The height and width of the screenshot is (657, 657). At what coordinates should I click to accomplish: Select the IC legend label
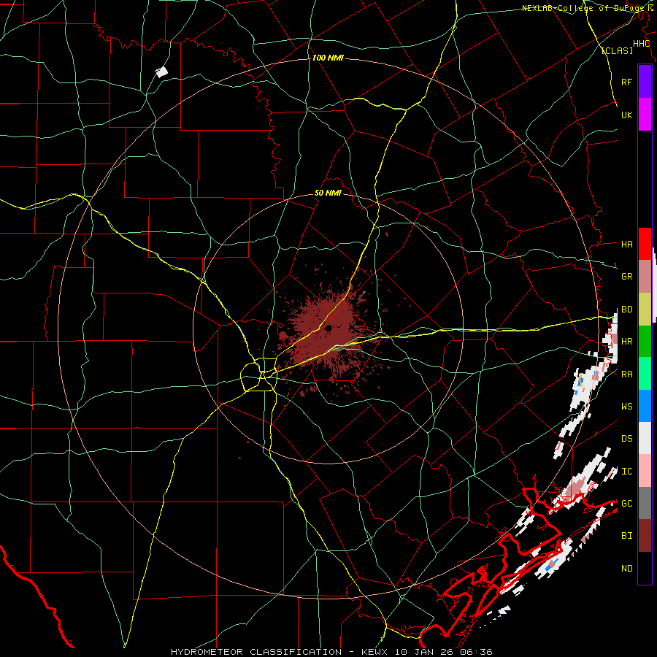(x=627, y=472)
